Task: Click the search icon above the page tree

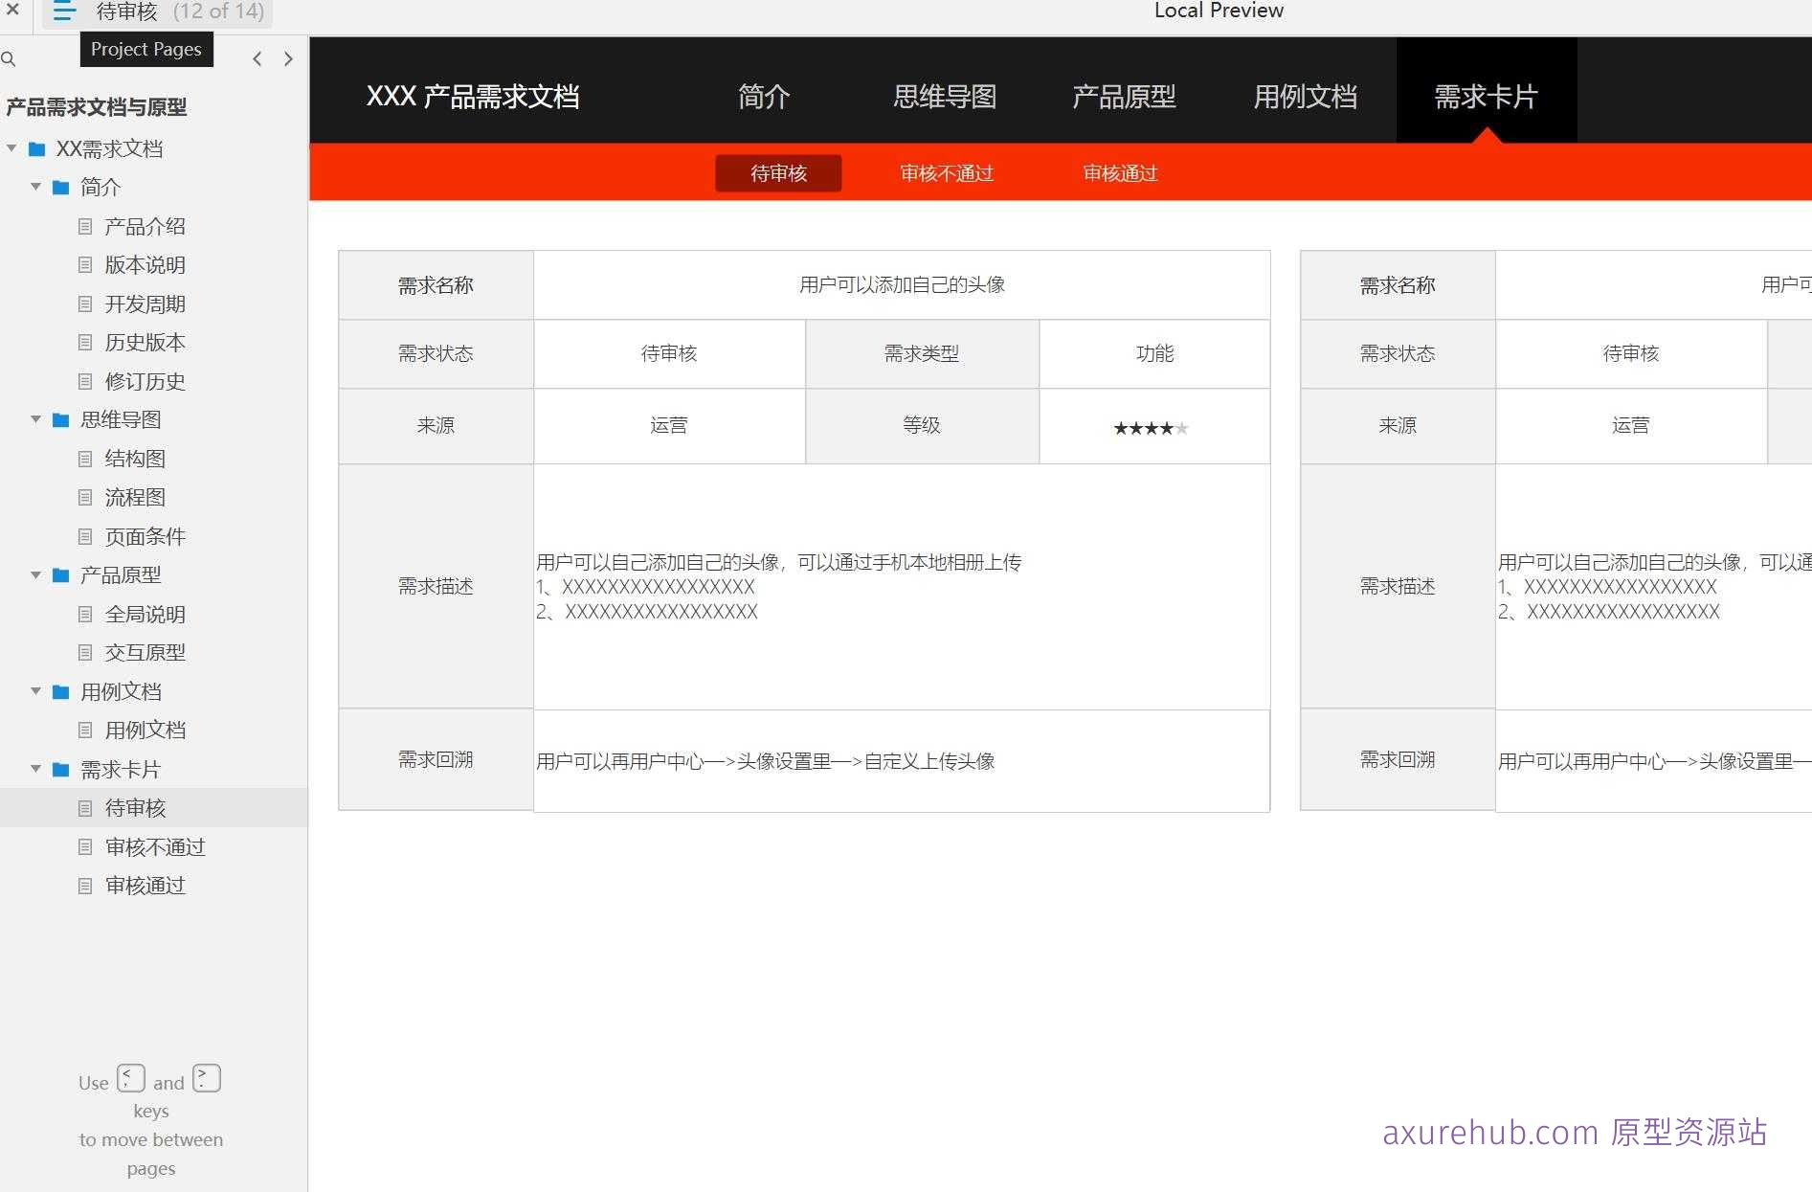Action: [10, 58]
